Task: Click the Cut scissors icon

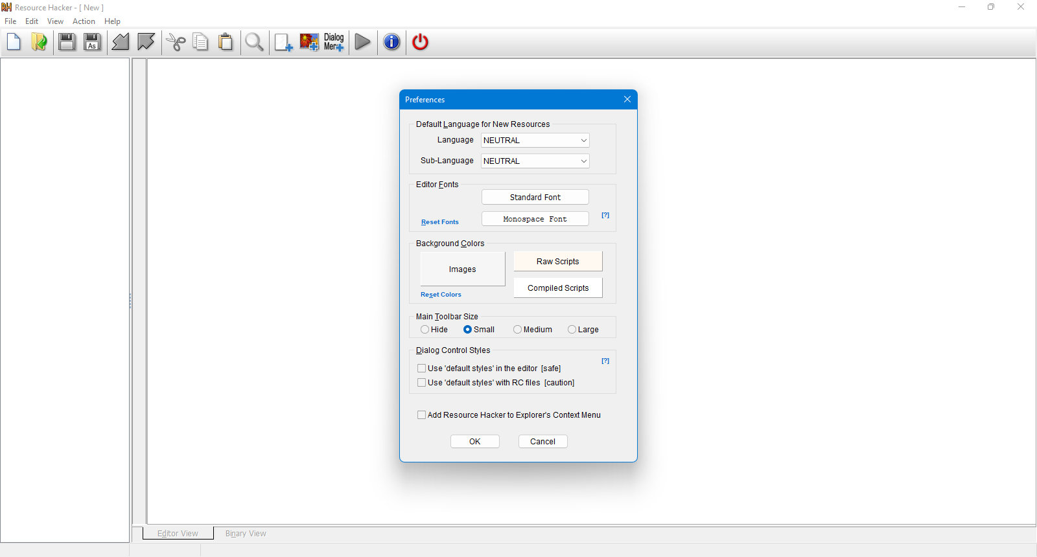Action: (176, 43)
